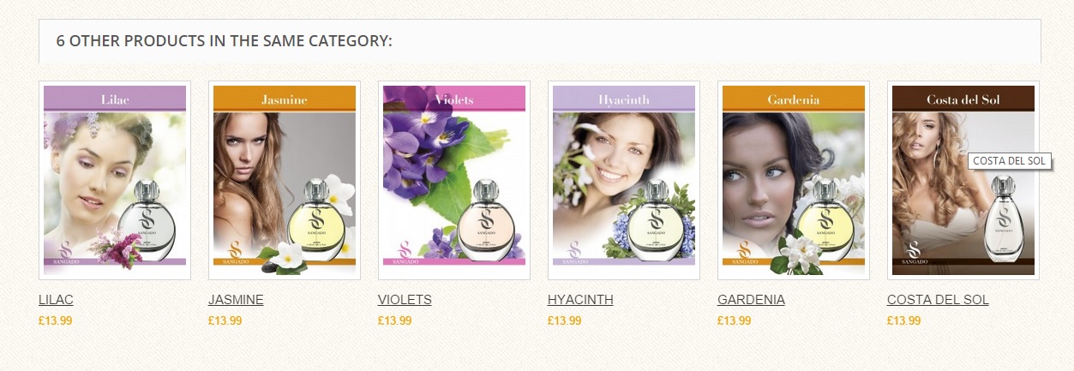The height and width of the screenshot is (371, 1074).
Task: Open the Violets perfume product image
Action: point(454,181)
